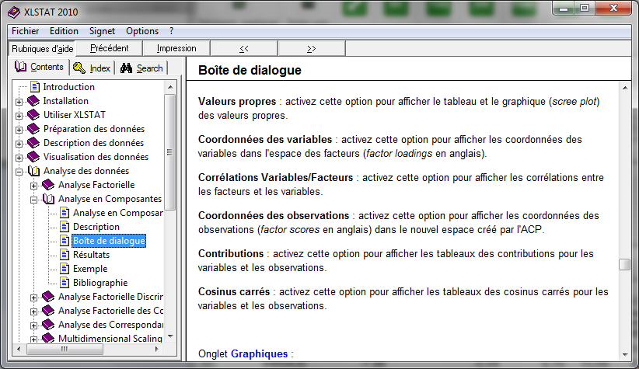This screenshot has width=639, height=369.
Task: Click the Analyse des Correspondances book icon
Action: [48, 325]
